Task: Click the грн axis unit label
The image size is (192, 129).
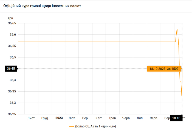Action: pos(11,18)
